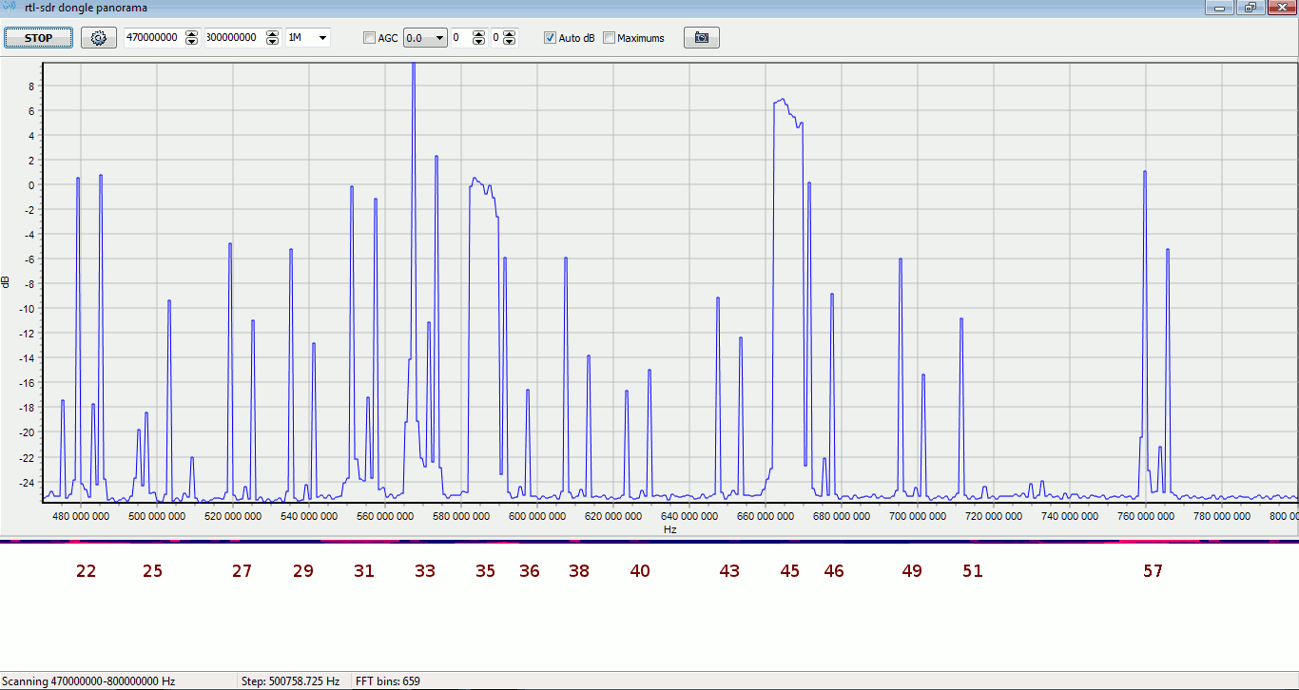
Task: Increase start frequency with up arrow
Action: [x=192, y=34]
